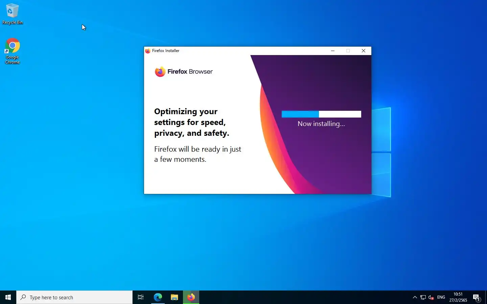Click the Firefox logo in installer header
Screen dimensions: 487x304
click(x=160, y=72)
